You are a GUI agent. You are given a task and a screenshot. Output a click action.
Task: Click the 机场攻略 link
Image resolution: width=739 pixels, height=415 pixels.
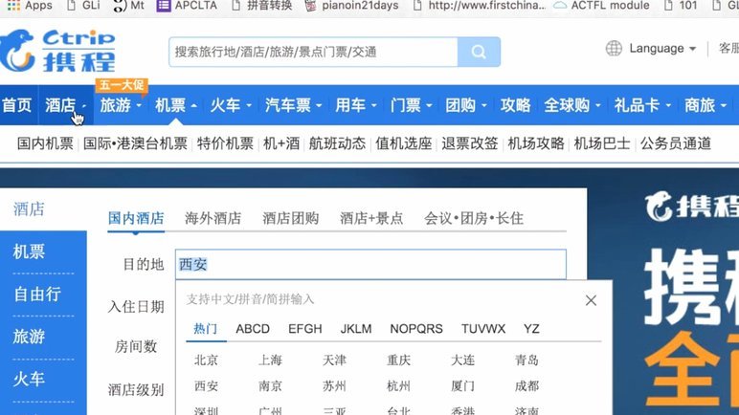(536, 143)
